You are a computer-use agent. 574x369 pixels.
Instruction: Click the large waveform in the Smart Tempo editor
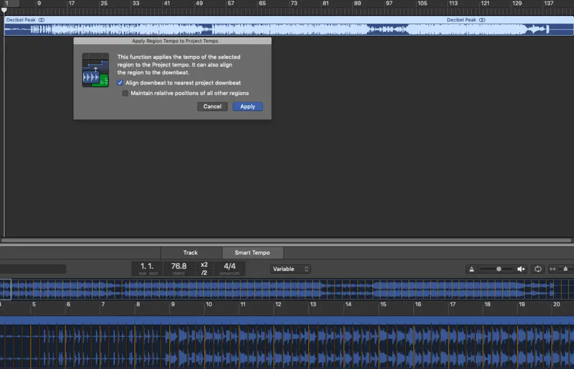coord(287,347)
